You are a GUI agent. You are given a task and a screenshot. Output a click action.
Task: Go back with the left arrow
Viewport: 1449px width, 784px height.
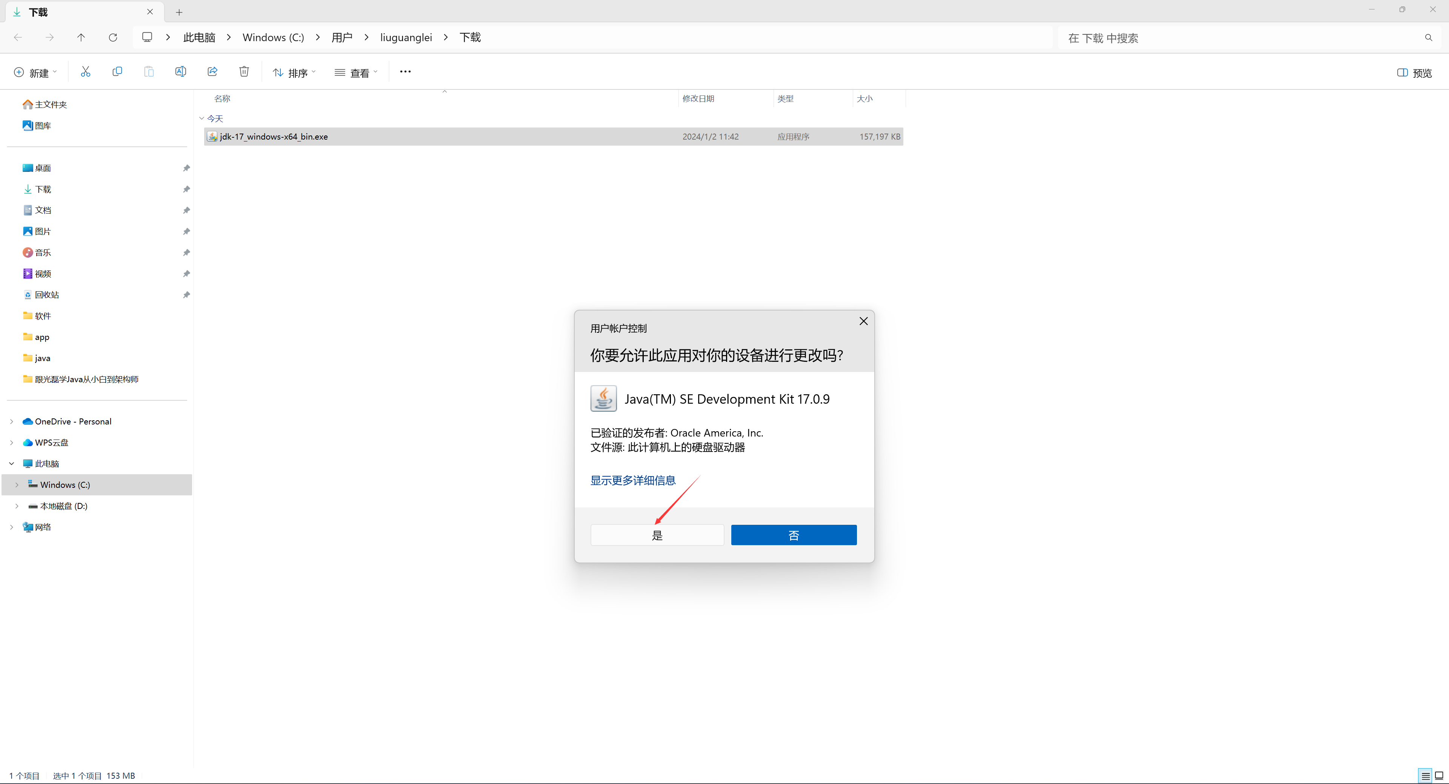[18, 37]
